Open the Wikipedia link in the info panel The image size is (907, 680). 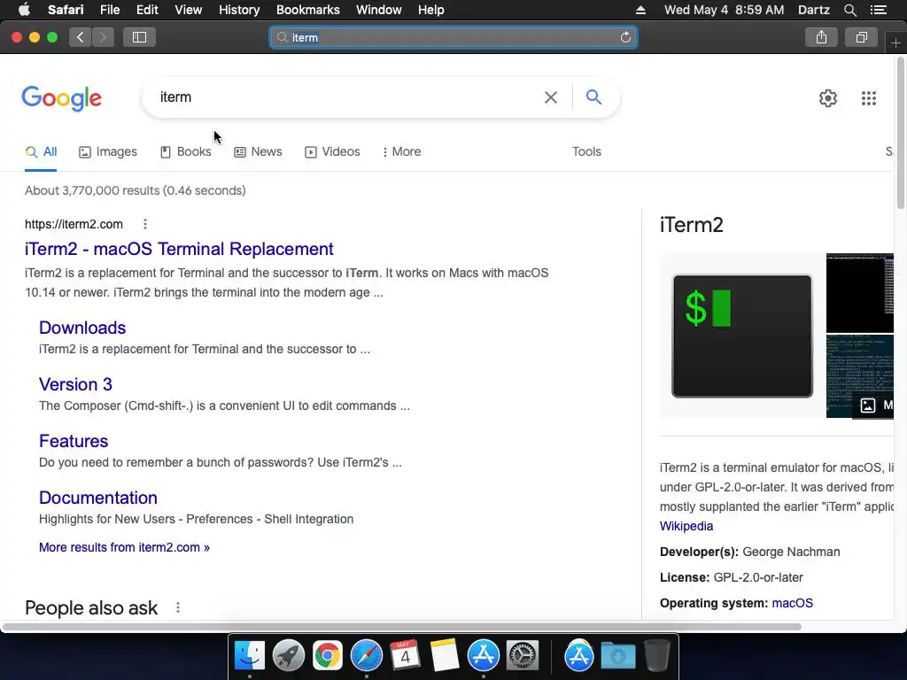coord(686,526)
